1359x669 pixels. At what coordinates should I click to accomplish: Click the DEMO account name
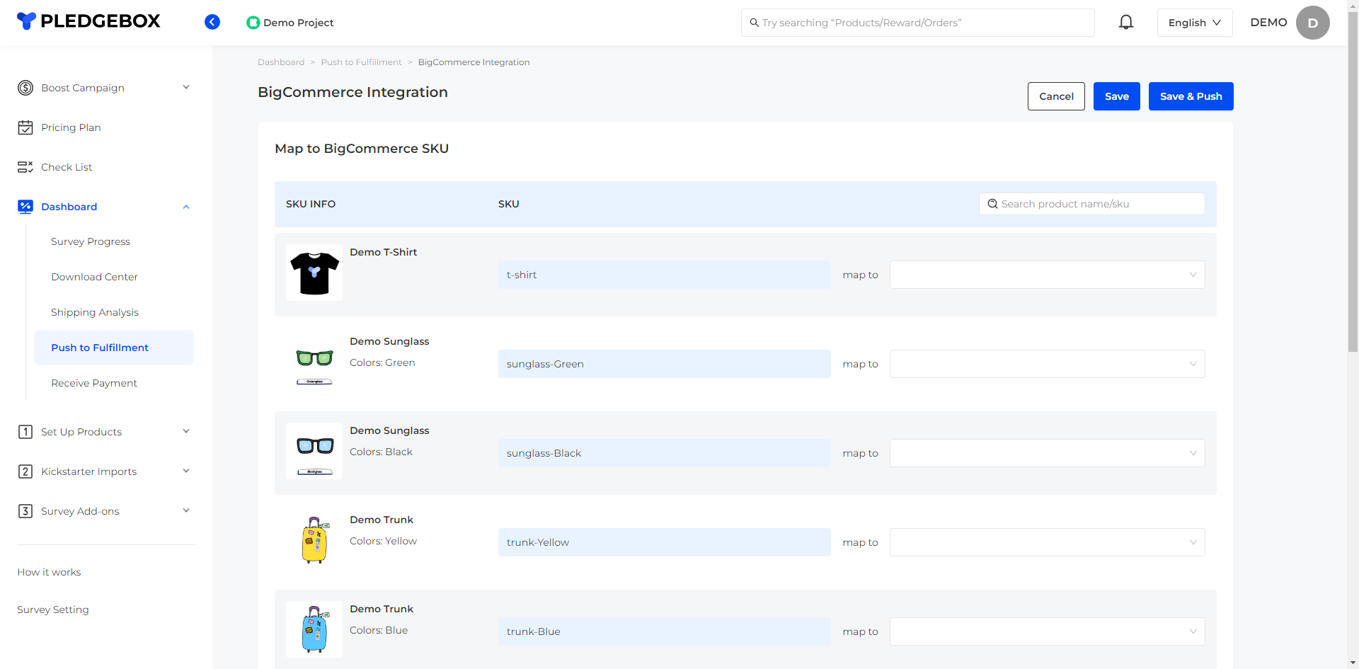tap(1268, 23)
